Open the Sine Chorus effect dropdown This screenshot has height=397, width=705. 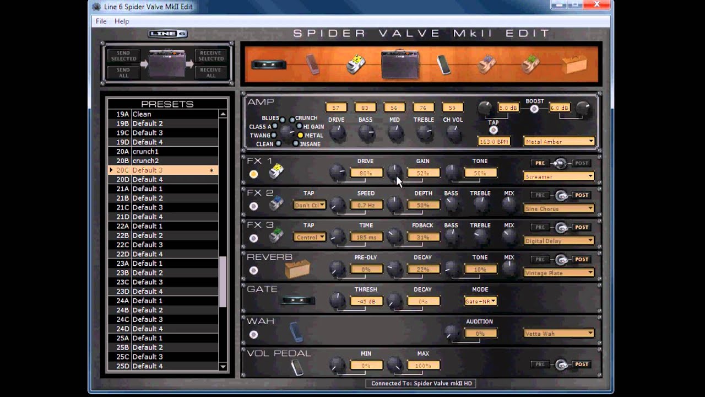coord(559,208)
